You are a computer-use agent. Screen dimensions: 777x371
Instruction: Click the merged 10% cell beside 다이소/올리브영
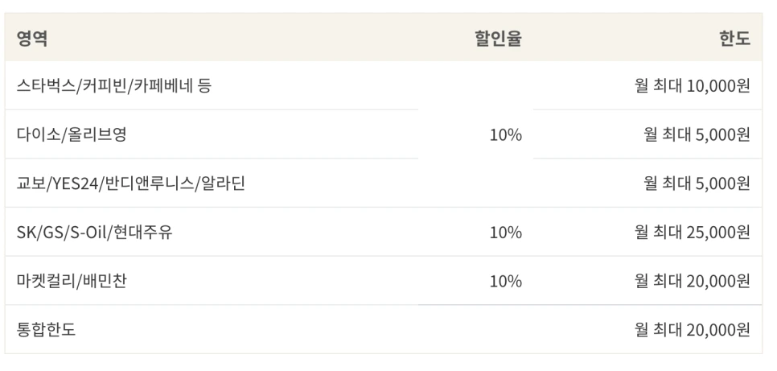point(505,134)
